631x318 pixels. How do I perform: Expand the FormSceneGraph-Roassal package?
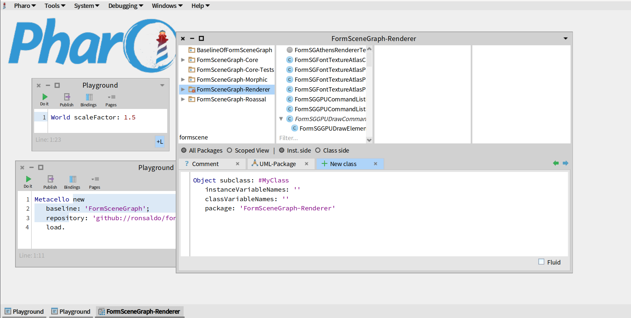pyautogui.click(x=183, y=99)
